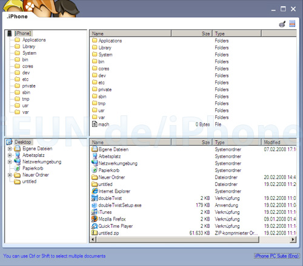Expand the Arbeitsplatz tree node
This screenshot has height=266, width=303.
10,155
